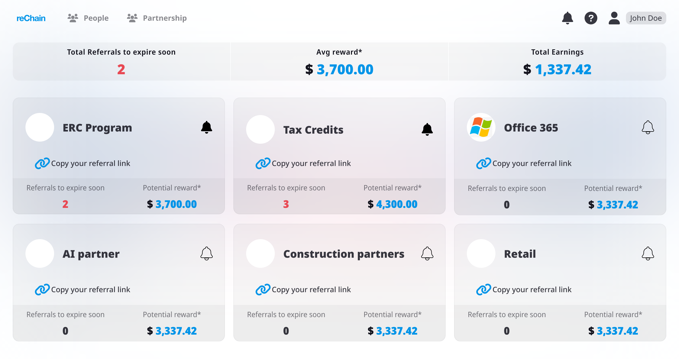Open the notifications bell in header
Screen dimensions: 679x359
click(567, 18)
